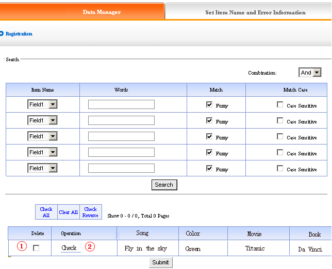Focus the third row Words input field
Screen dimensions: 332x269
(121, 136)
